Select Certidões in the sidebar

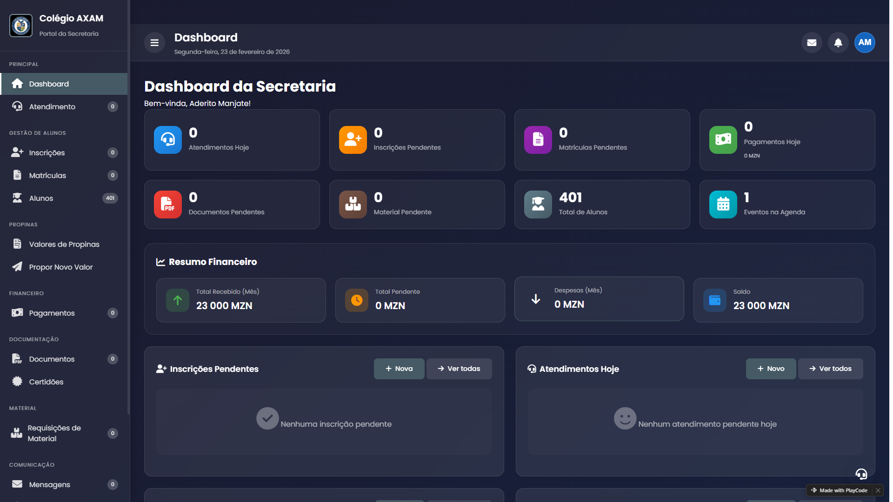tap(46, 382)
